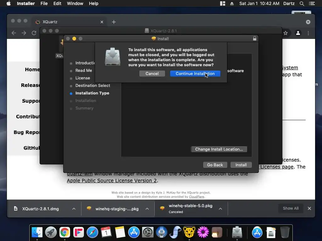Screen dimensions: 322x241
Task: Click Show All downloads button
Action: click(291, 208)
